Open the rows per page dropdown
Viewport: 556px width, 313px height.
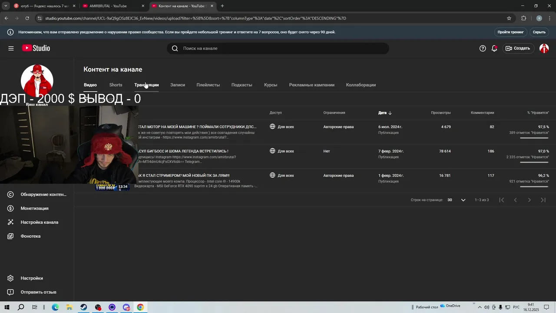[x=457, y=200]
